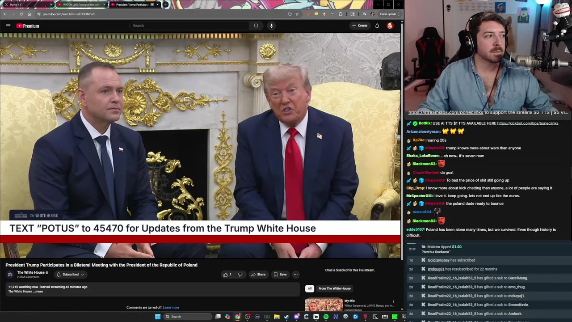Click inside the YouTube search field

[x=189, y=25]
